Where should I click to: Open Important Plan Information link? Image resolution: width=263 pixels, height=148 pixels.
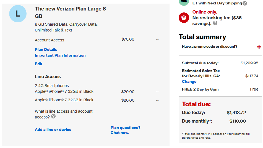point(60,56)
